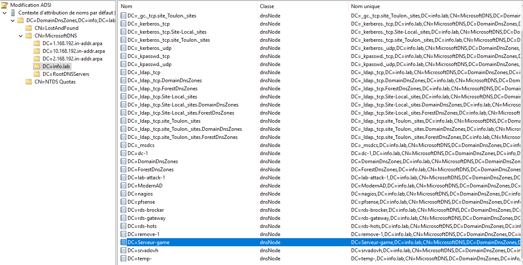Screen dimensions: 523x265
Task: Select the DC=_ldap._tcp.Site-Local._sites entry
Action: (162, 97)
